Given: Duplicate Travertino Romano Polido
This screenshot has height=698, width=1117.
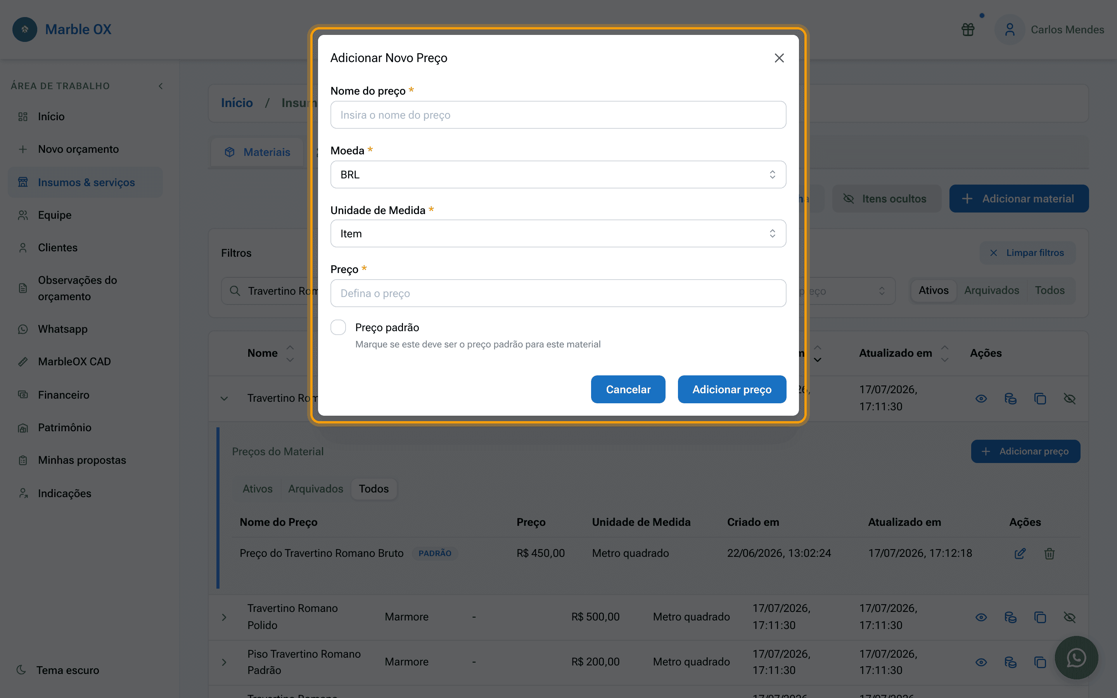Looking at the screenshot, I should pyautogui.click(x=1040, y=617).
